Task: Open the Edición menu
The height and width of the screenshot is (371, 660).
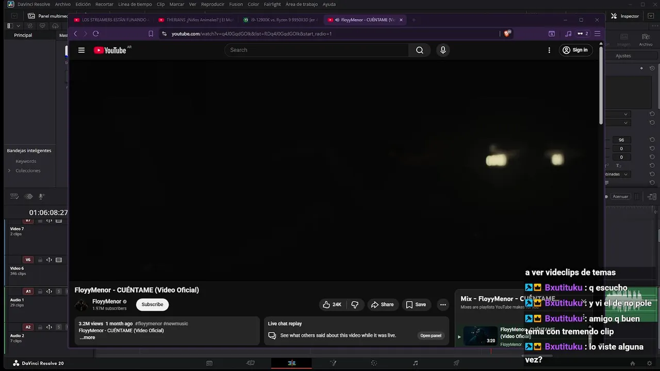Action: coord(83,4)
